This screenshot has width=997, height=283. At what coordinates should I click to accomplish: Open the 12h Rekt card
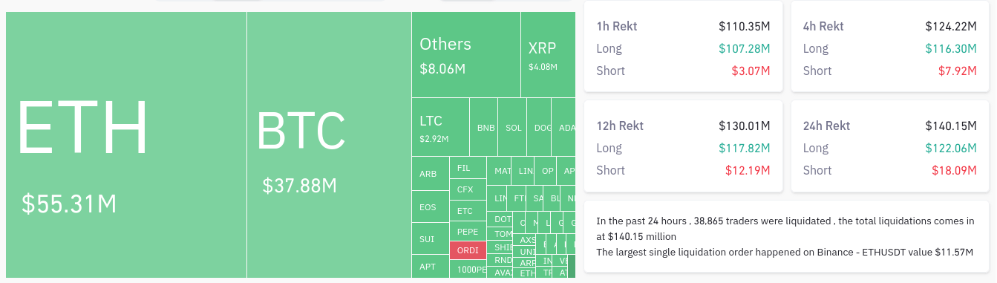pyautogui.click(x=683, y=147)
